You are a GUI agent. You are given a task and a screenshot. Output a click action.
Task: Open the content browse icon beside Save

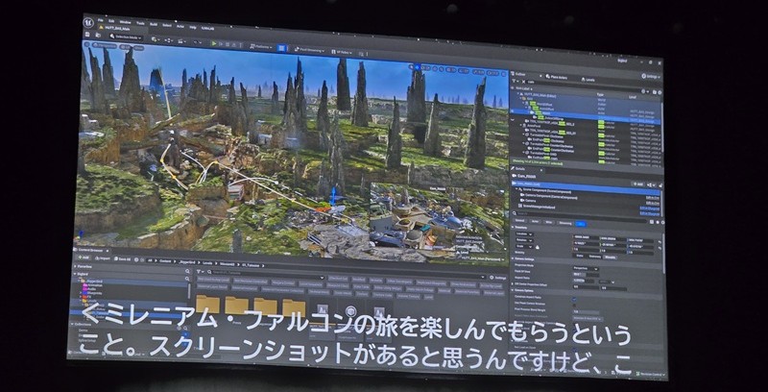[x=97, y=36]
